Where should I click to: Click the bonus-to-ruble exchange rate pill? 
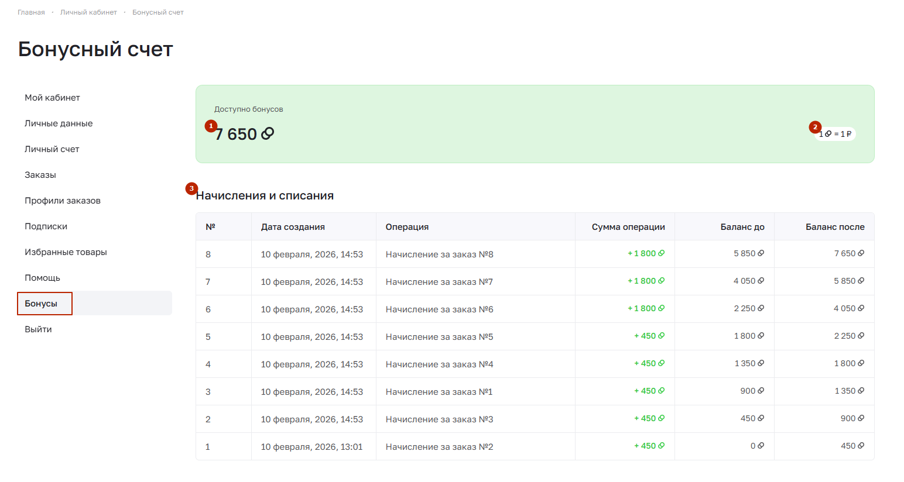[x=835, y=134]
